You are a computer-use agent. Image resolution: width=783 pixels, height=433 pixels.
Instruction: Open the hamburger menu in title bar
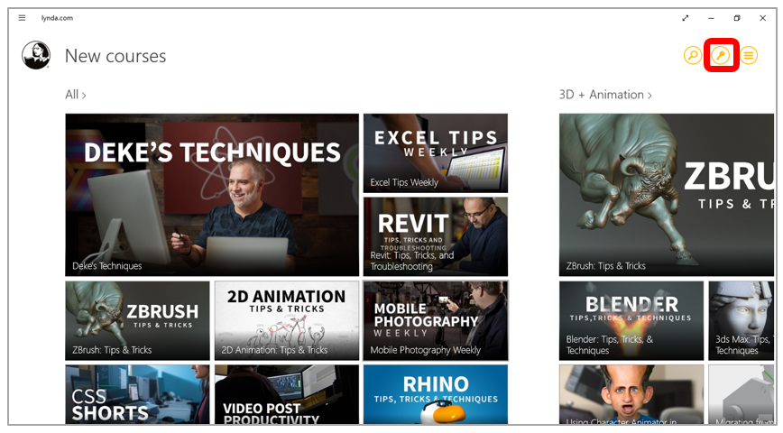(22, 18)
